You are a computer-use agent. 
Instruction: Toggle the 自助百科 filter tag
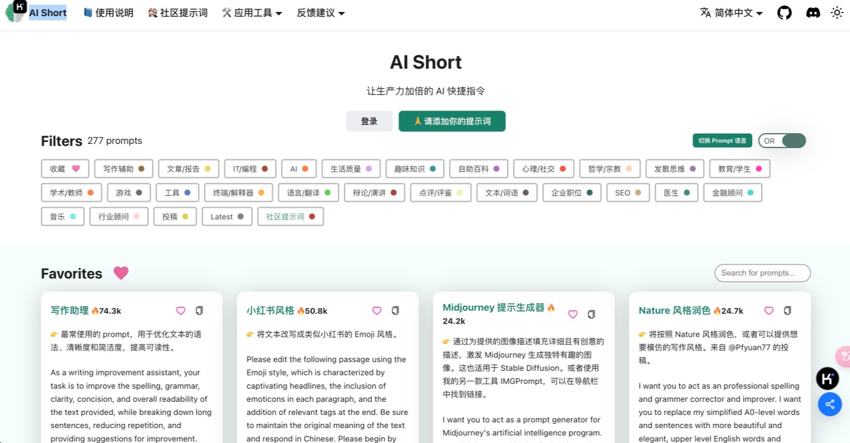(479, 169)
